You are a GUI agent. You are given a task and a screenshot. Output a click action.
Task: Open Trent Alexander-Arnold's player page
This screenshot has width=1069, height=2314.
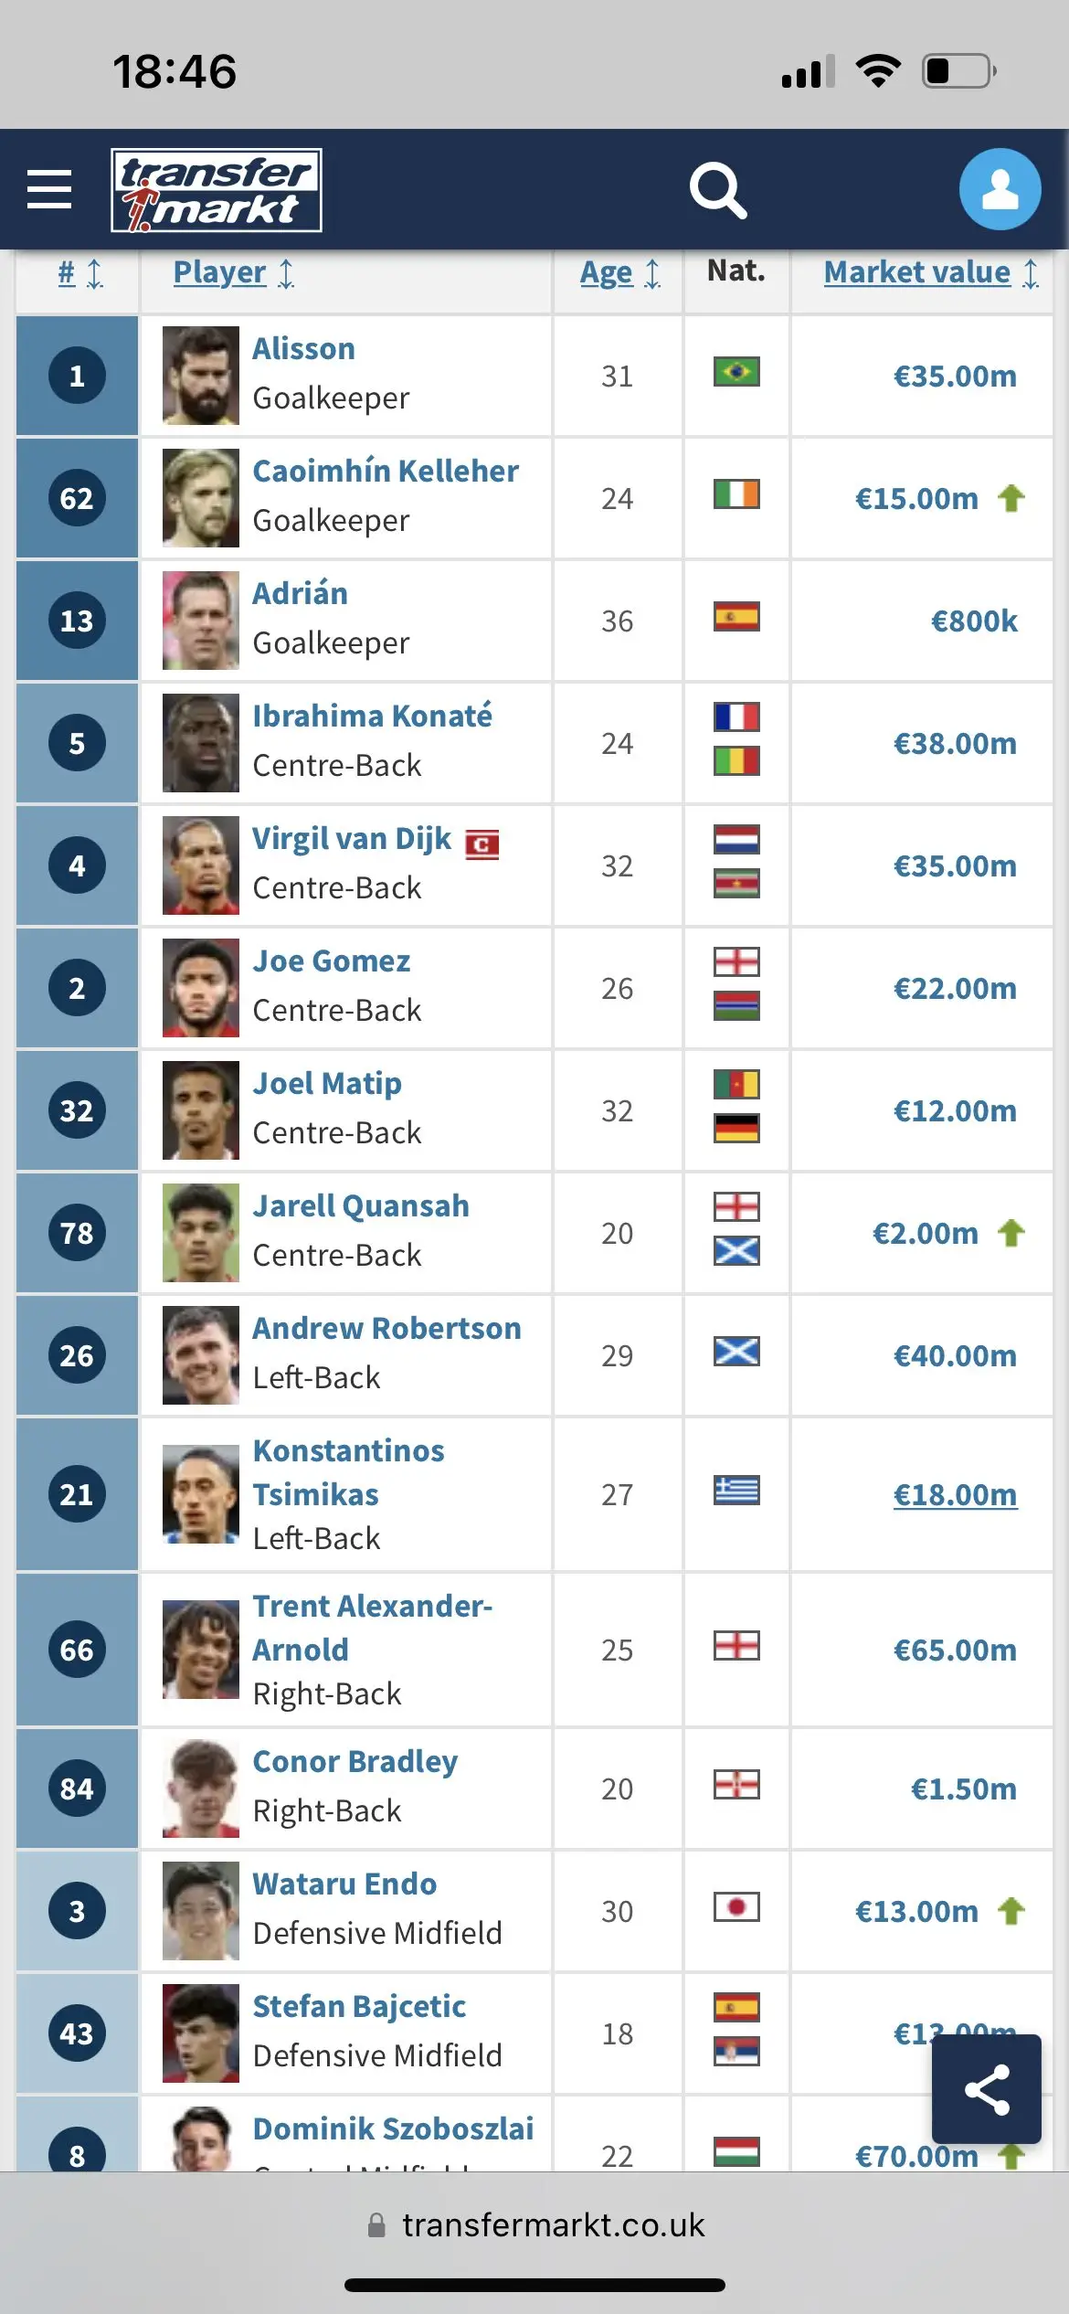[372, 1628]
